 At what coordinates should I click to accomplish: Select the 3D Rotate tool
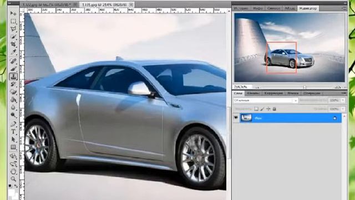pyautogui.click(x=13, y=156)
